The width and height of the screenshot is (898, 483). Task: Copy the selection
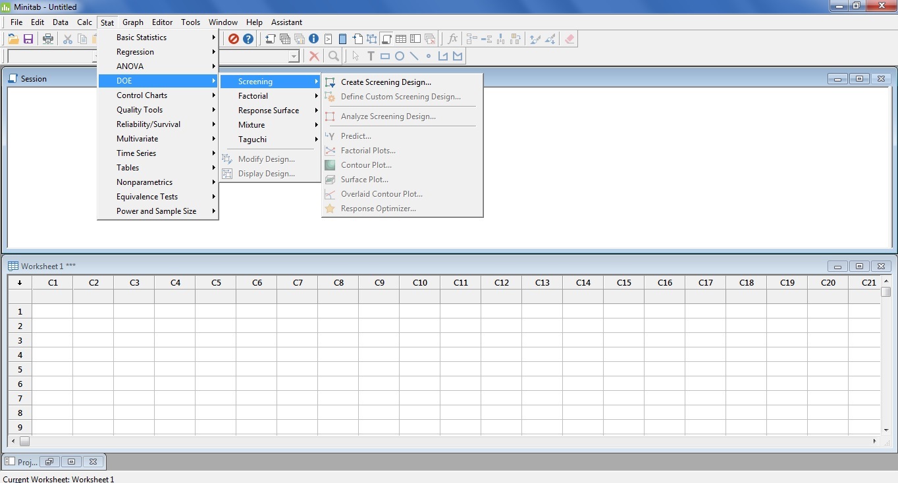(81, 38)
